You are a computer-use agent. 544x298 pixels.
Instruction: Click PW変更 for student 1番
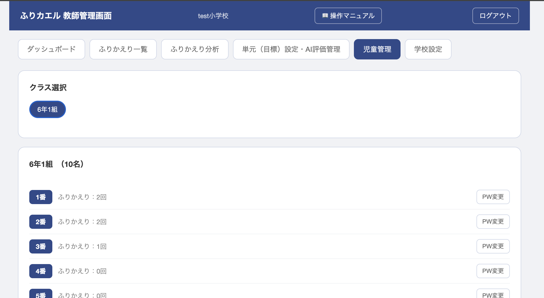click(493, 197)
